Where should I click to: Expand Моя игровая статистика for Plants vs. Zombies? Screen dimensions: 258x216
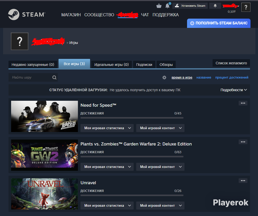[x=107, y=167]
